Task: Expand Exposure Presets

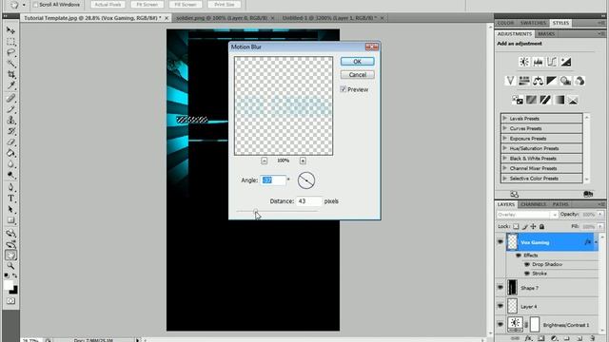Action: coord(504,138)
